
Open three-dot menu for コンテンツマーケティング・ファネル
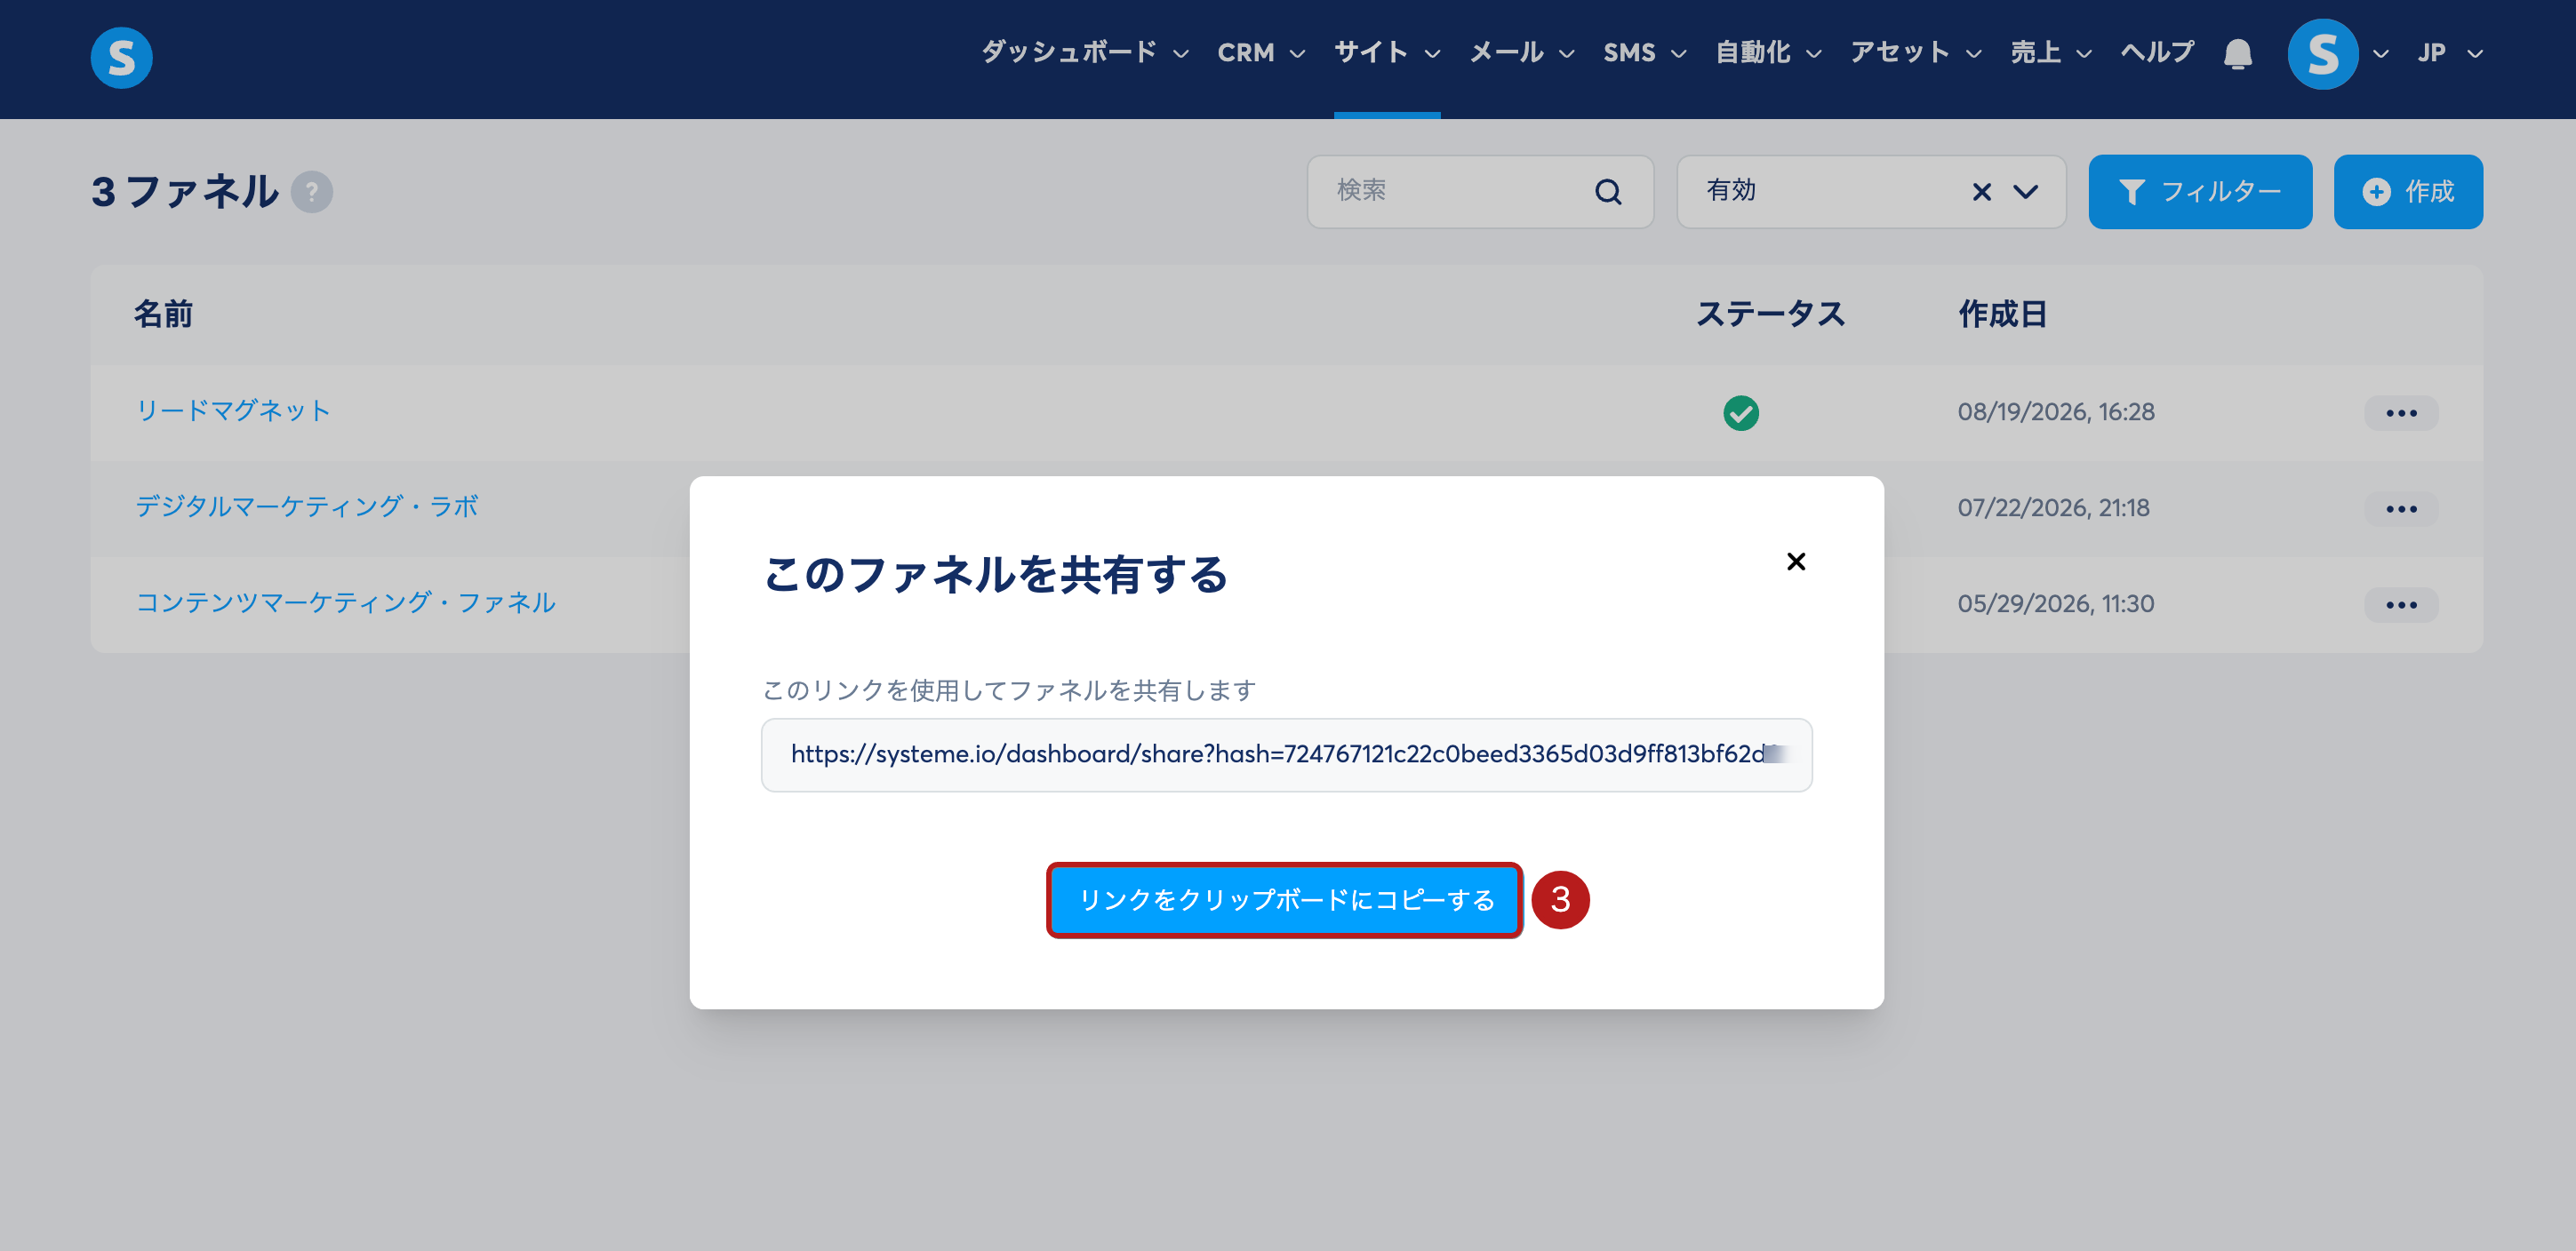[2401, 604]
